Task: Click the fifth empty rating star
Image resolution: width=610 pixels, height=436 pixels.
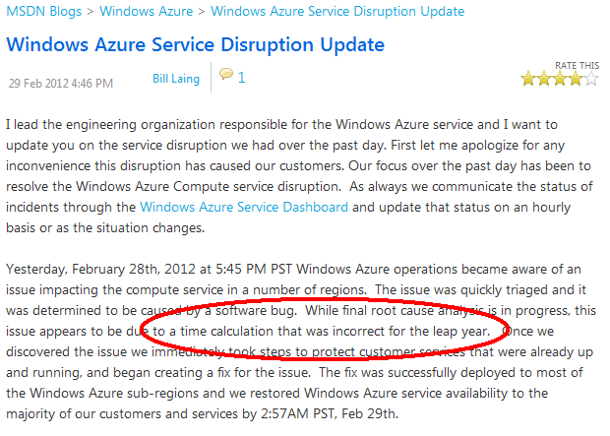Action: click(591, 79)
